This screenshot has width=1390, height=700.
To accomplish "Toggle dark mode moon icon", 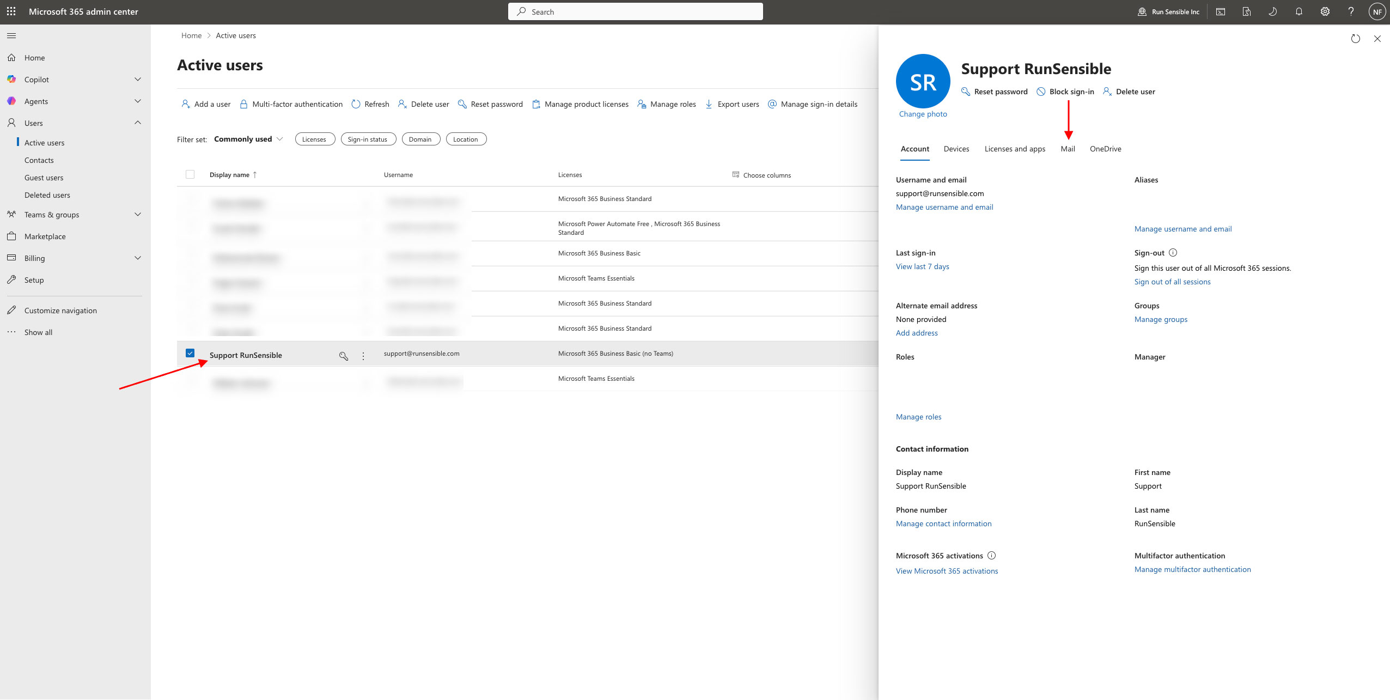I will [x=1273, y=11].
